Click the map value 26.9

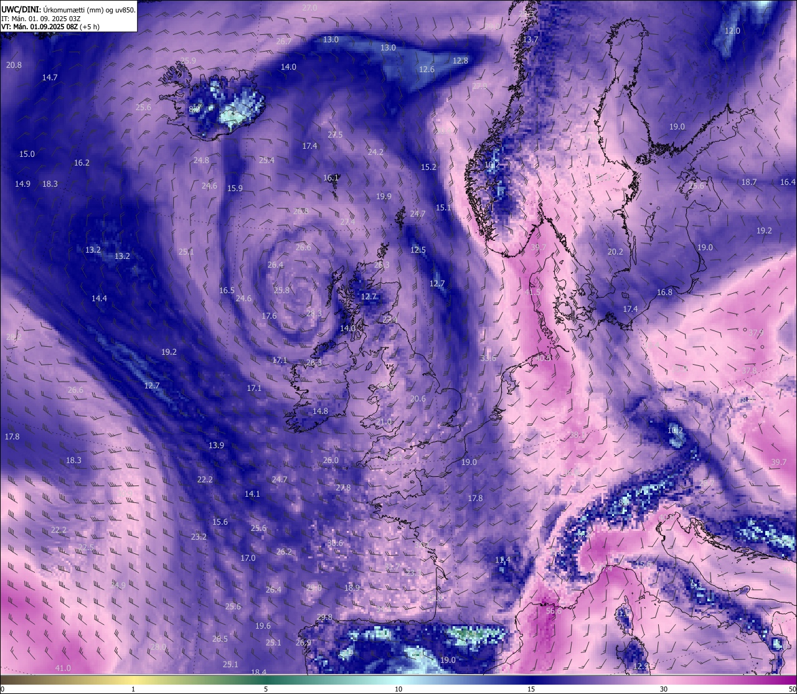click(x=303, y=642)
